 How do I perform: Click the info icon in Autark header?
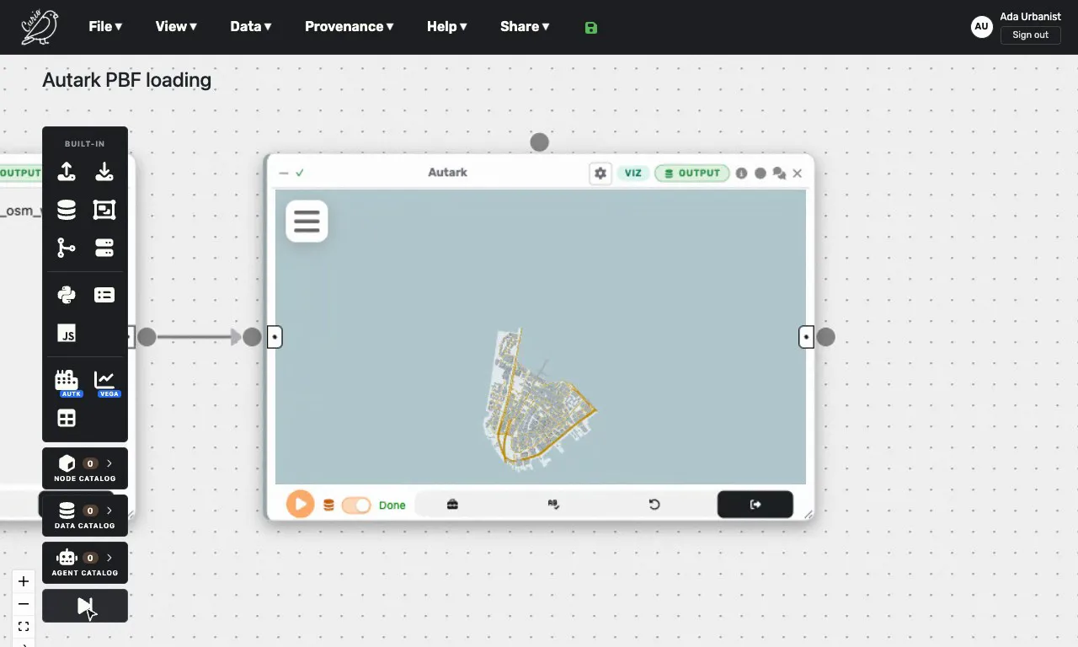741,173
